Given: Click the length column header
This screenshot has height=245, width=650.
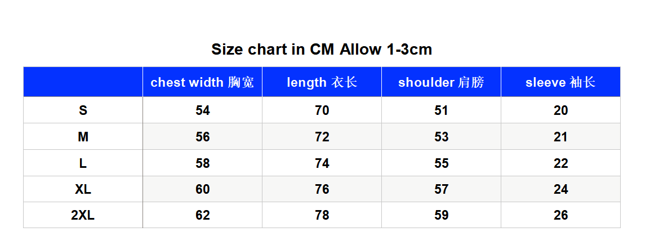Looking at the screenshot, I should pos(322,82).
